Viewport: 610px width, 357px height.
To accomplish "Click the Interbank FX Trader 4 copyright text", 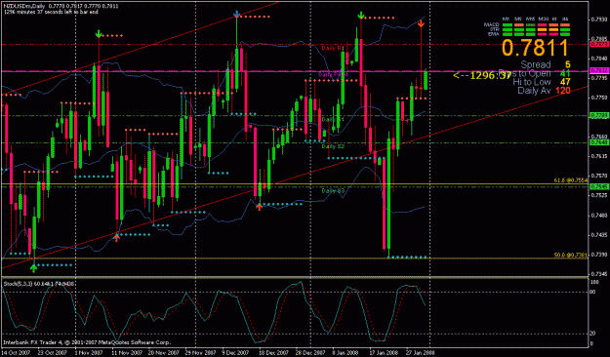I will click(87, 342).
